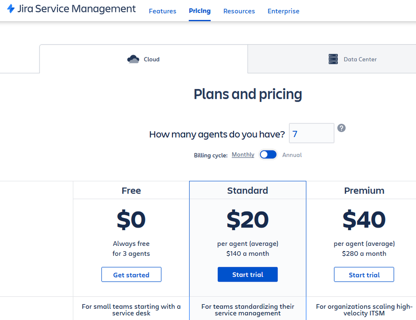Select the Annual billing label
This screenshot has width=416, height=320.
[x=292, y=155]
